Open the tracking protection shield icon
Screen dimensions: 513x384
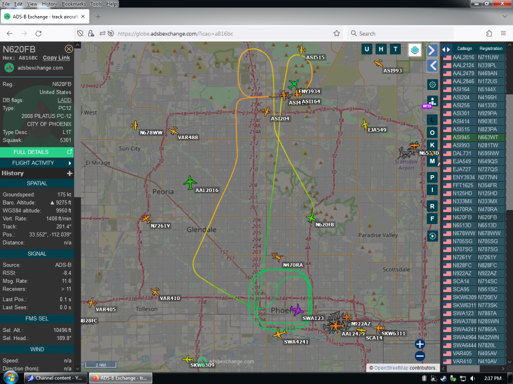pyautogui.click(x=80, y=33)
